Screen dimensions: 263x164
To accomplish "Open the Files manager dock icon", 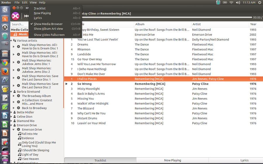I will [5, 54].
